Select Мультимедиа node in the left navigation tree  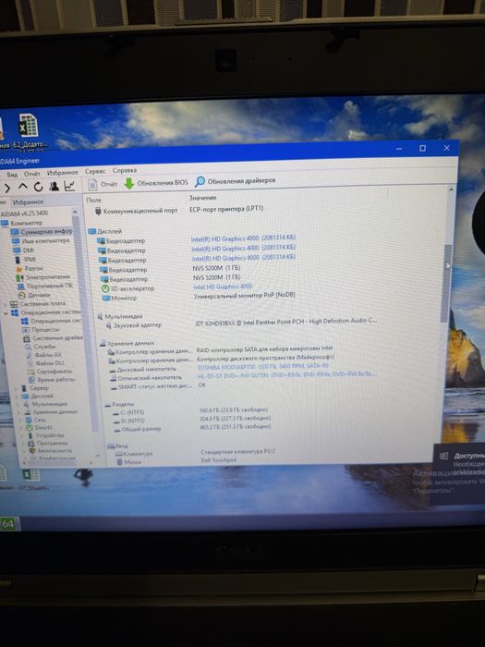[44, 404]
